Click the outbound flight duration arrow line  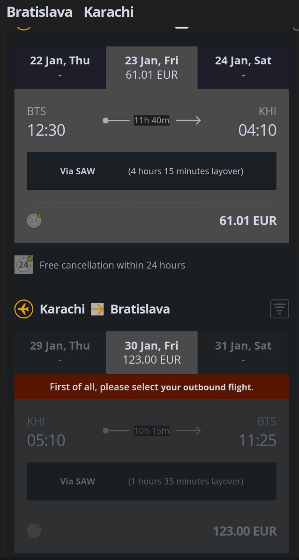pos(151,120)
